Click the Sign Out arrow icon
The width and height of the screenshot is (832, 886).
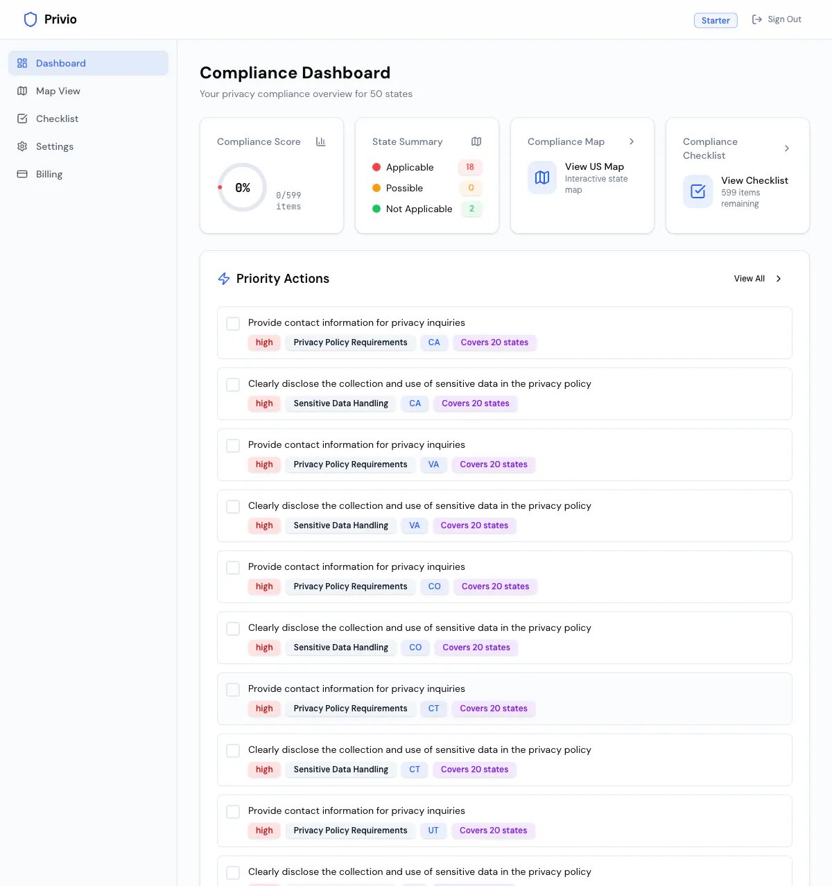tap(757, 19)
